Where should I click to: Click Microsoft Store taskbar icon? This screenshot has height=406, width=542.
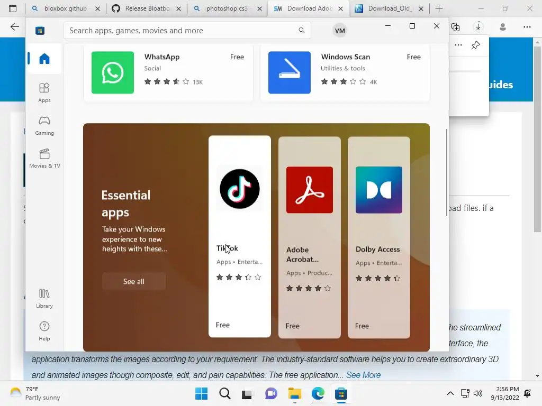tap(341, 393)
